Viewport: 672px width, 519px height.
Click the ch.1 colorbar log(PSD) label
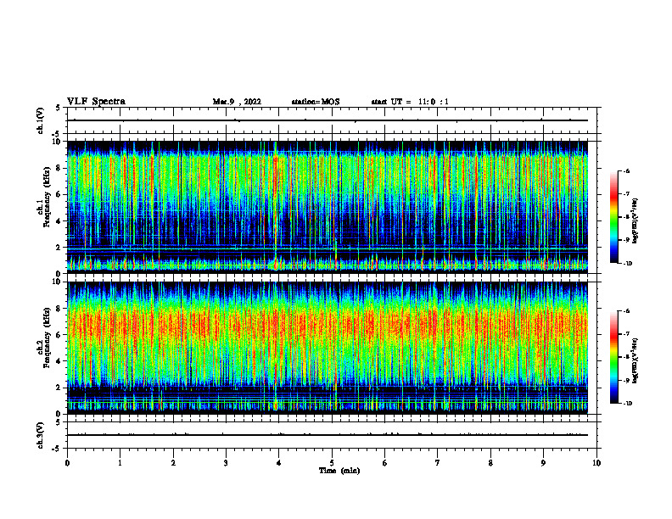[x=636, y=220]
